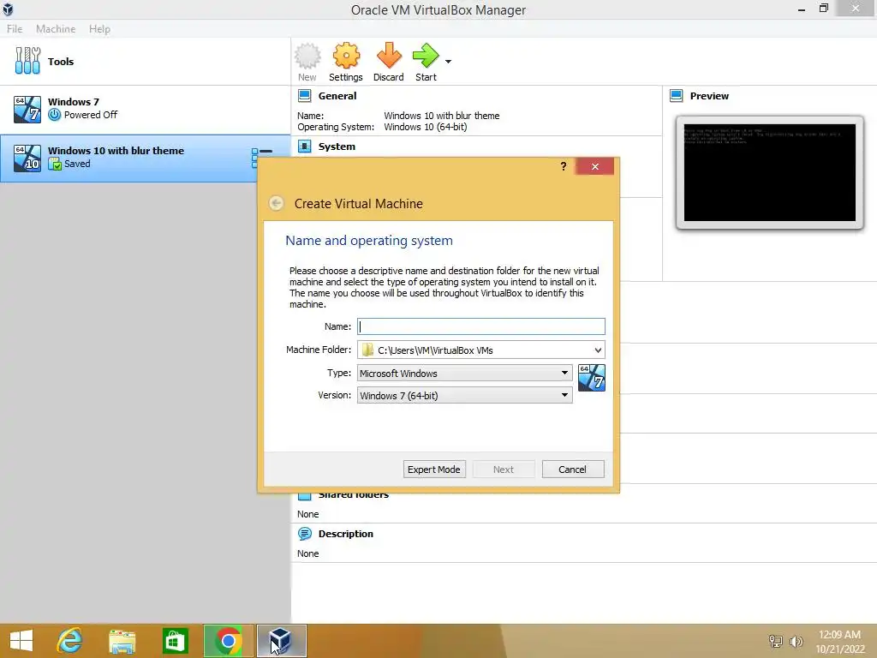This screenshot has height=658, width=877.
Task: Open the Type dropdown showing Microsoft Windows
Action: coord(464,374)
